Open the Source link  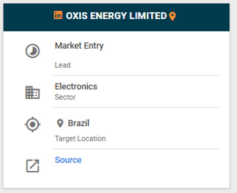(x=68, y=160)
